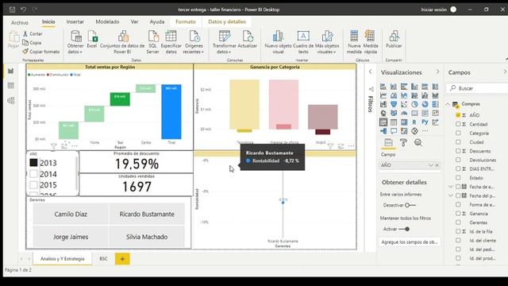Collapse the Compras table tree
The width and height of the screenshot is (508, 286).
[x=448, y=104]
